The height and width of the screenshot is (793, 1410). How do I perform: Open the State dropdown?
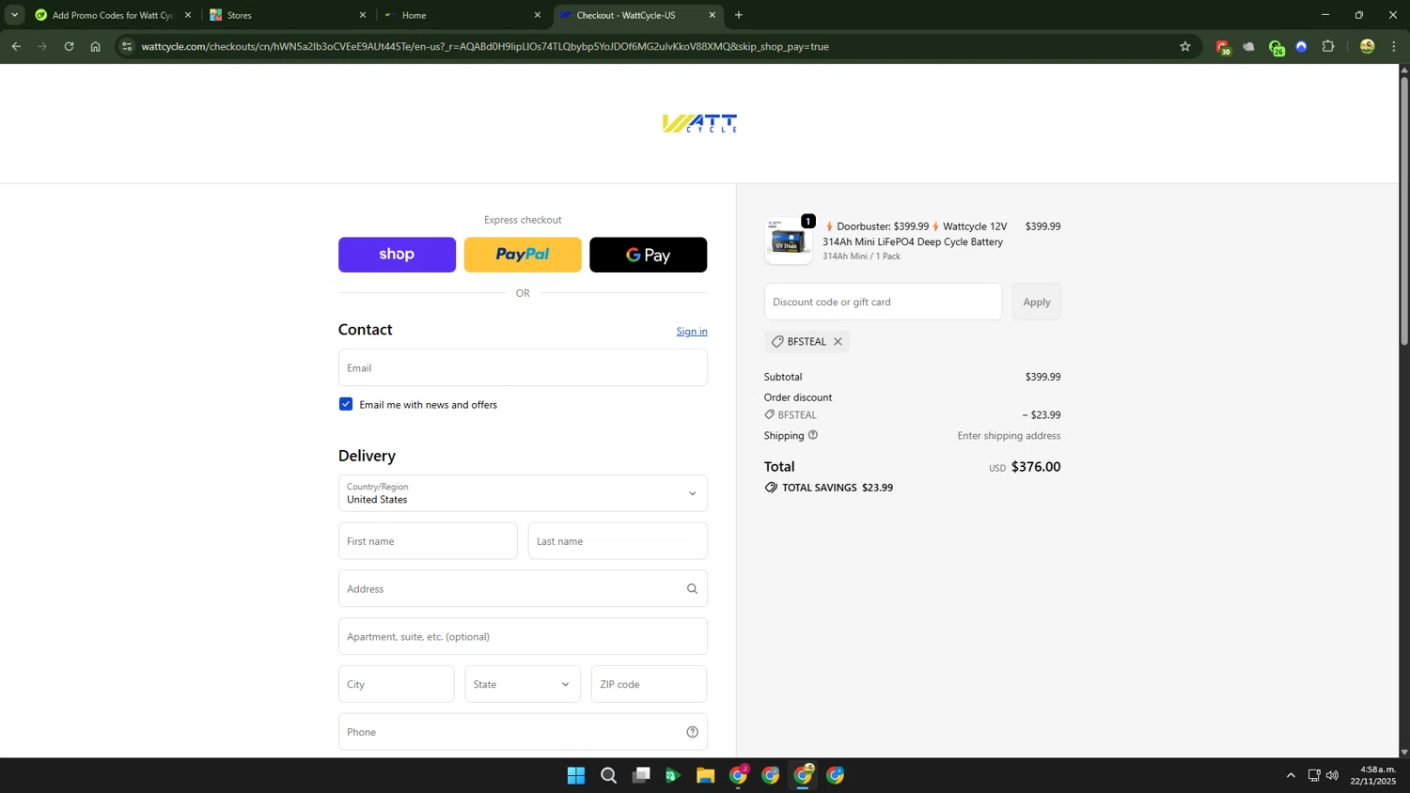tap(523, 684)
